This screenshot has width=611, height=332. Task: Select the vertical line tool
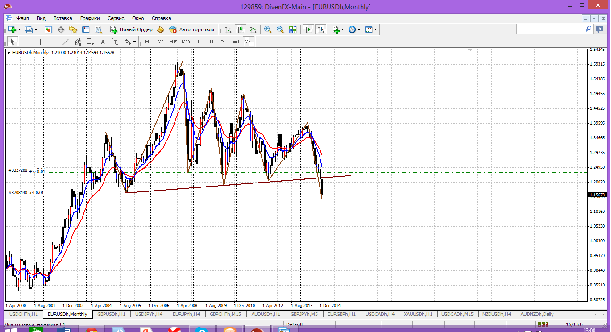[41, 41]
